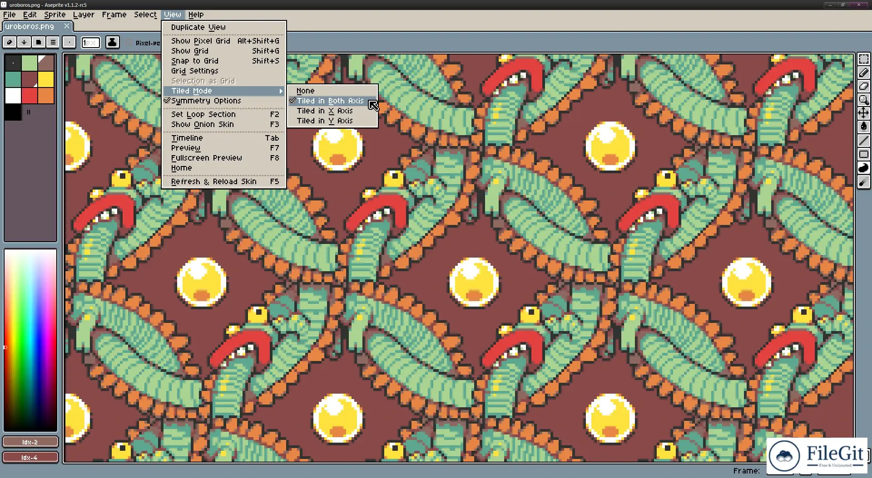Close the uroboros.png tab
Screen dimensions: 872x478
click(67, 26)
